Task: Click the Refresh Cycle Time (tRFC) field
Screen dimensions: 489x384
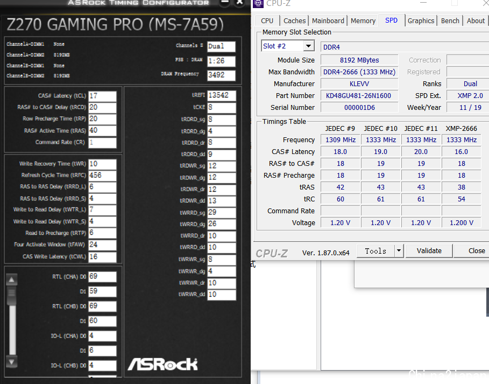Action: pos(102,176)
